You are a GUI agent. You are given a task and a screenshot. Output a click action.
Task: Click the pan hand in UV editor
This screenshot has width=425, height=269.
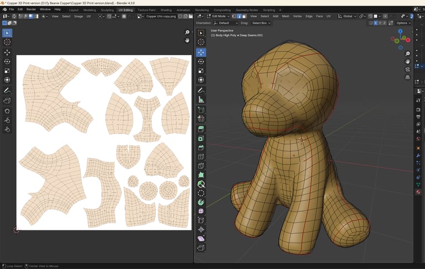pos(188,41)
